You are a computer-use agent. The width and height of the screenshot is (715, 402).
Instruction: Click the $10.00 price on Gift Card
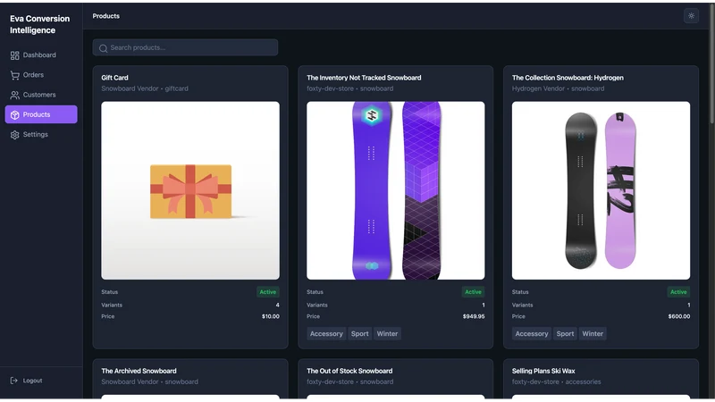click(x=271, y=317)
